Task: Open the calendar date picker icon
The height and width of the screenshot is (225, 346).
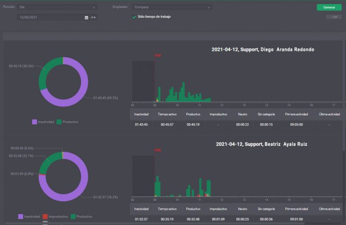Action: coord(86,17)
